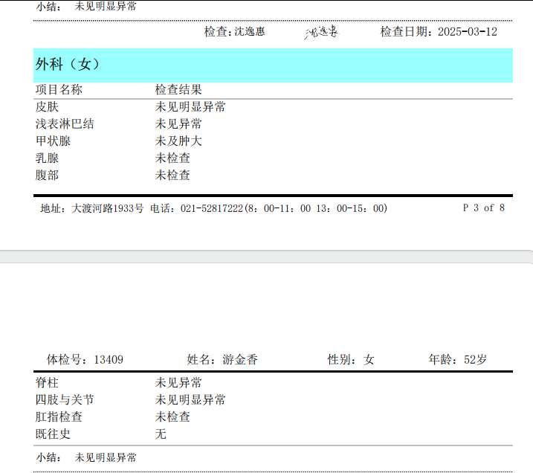The image size is (533, 473).
Task: Click the 浅表淋巴结 row label
Action: click(65, 124)
